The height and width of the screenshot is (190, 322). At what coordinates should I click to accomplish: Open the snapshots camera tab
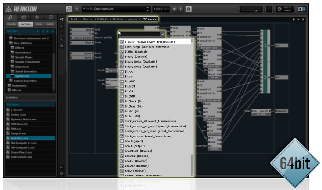point(24,17)
